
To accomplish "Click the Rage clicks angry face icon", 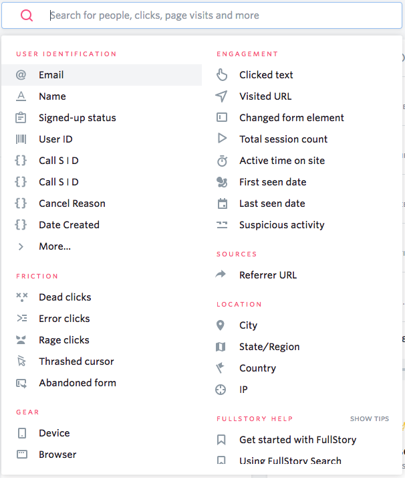I will [x=21, y=340].
